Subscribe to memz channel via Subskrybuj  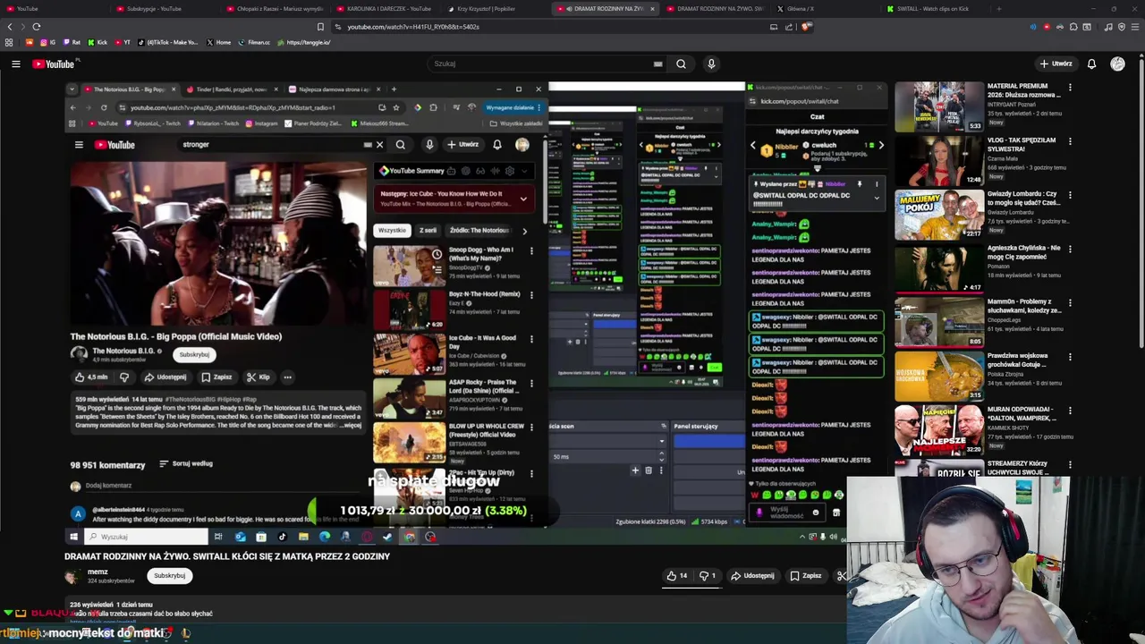pos(169,576)
